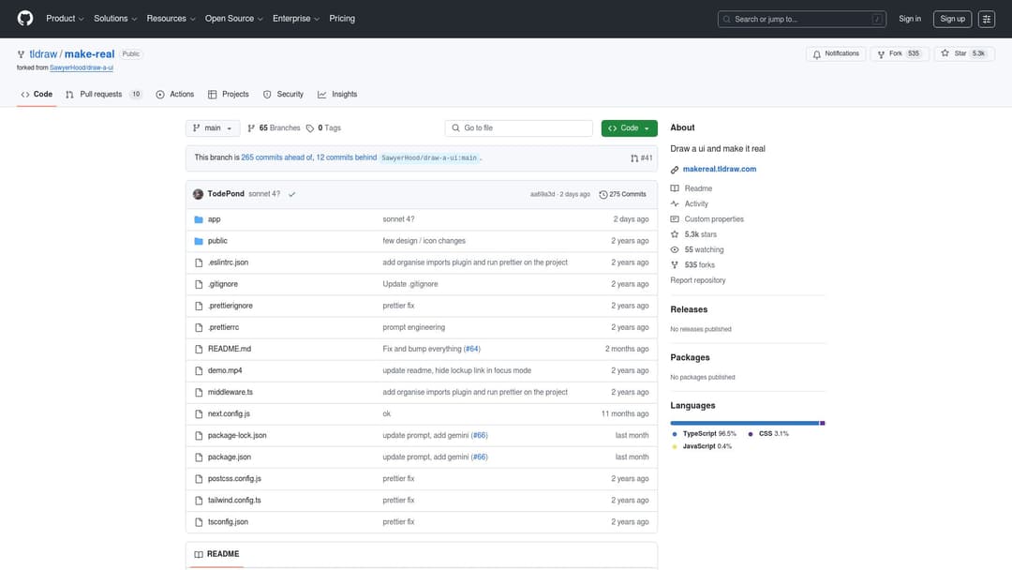Click the Custom properties note icon
1012x570 pixels.
[675, 219]
